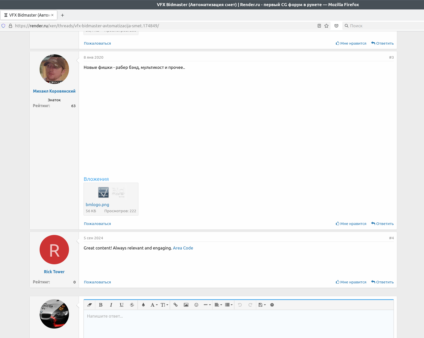Open the list type dropdown
The width and height of the screenshot is (424, 338).
(x=229, y=305)
